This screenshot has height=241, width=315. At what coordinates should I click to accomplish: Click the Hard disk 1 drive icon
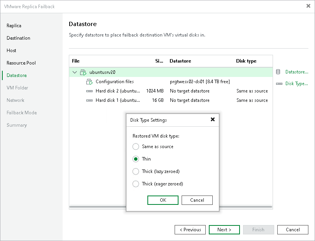click(89, 100)
